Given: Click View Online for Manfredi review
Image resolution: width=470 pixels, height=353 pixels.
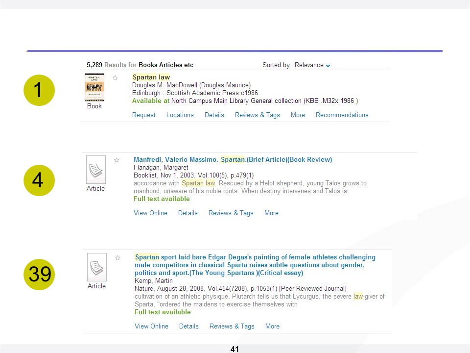Looking at the screenshot, I should (150, 213).
